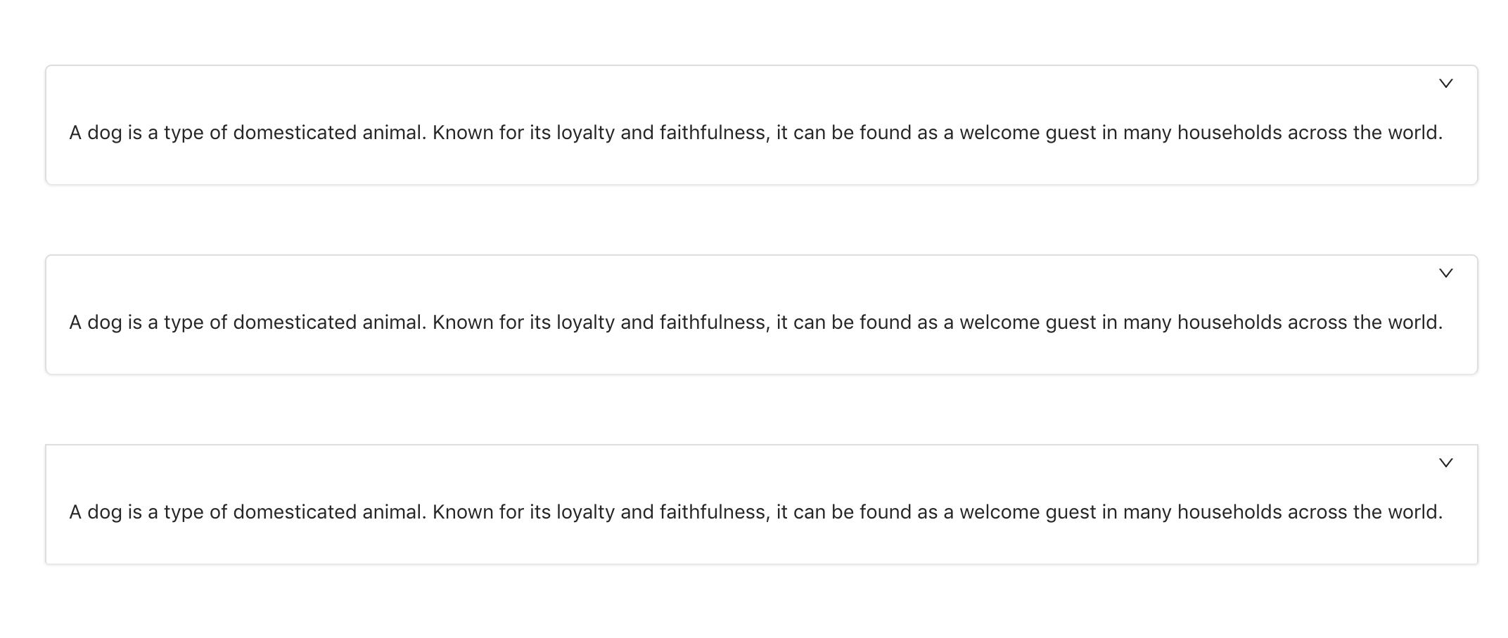This screenshot has height=638, width=1508.
Task: Click the empty header area of first panel
Action: (x=703, y=84)
